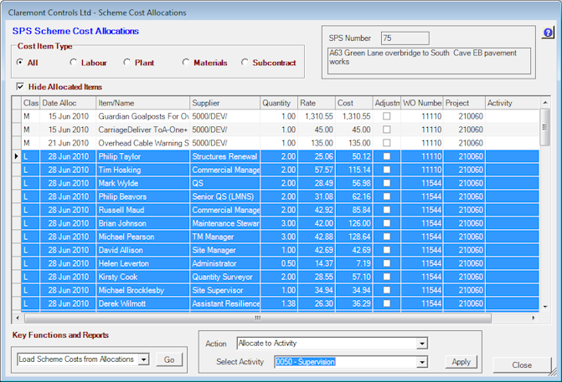This screenshot has width=562, height=382.
Task: Select the All cost item type
Action: 20,62
